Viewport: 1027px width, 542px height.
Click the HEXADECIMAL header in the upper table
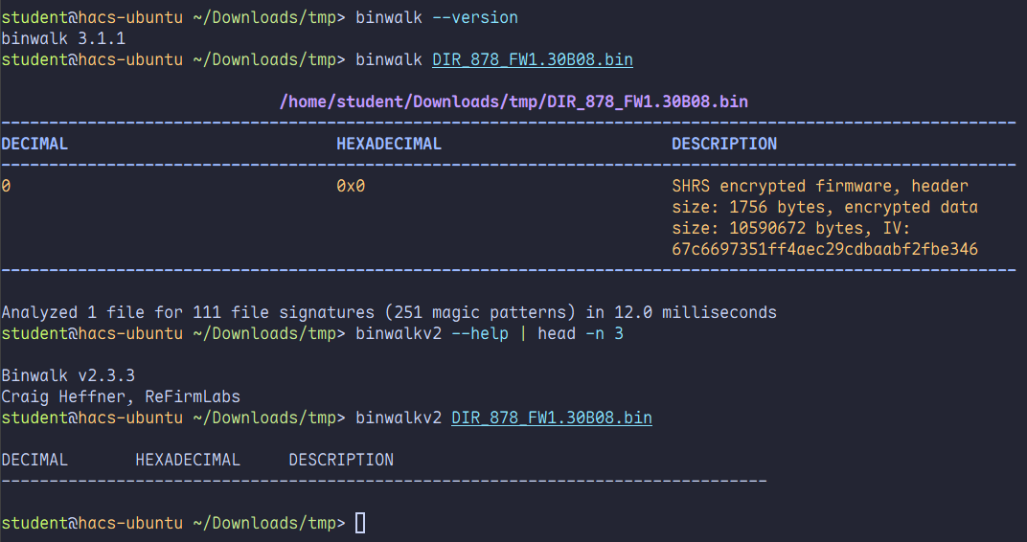(389, 144)
